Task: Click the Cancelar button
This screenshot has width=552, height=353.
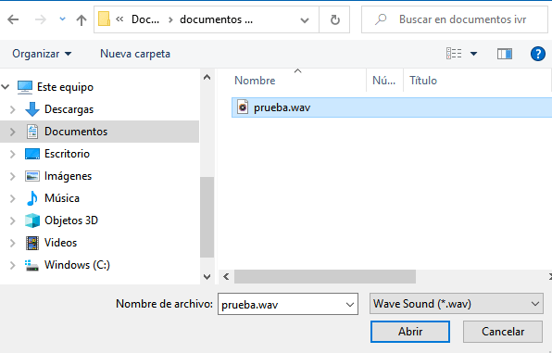Action: pyautogui.click(x=503, y=332)
